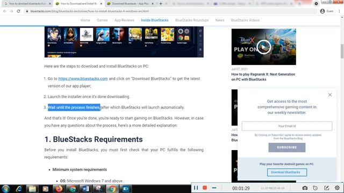Screen dimensions: 344x193
Task: Open the recorder settings gear
Action: 337,188
